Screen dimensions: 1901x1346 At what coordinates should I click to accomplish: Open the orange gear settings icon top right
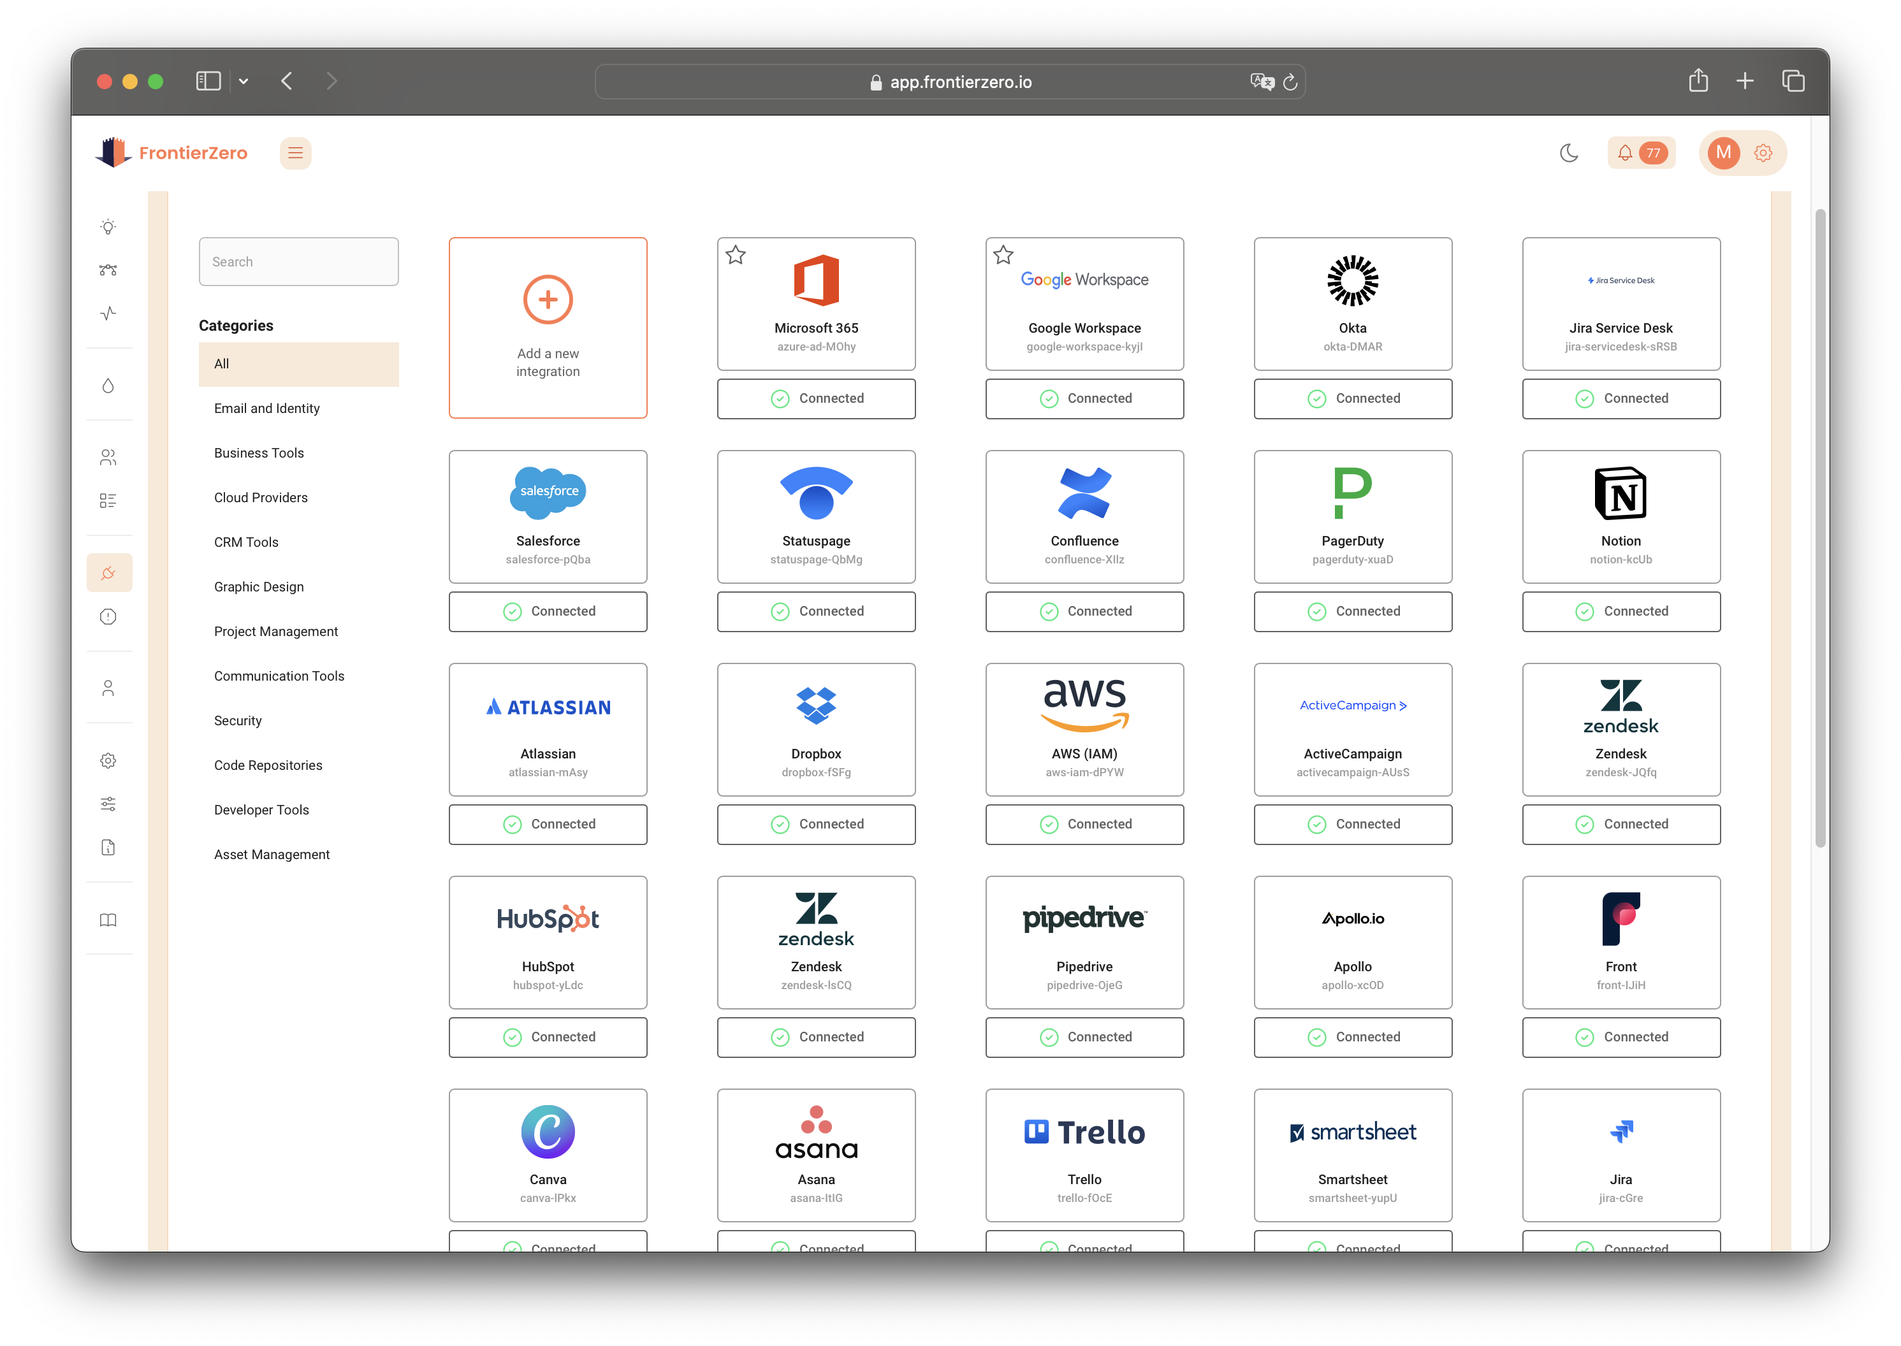point(1763,154)
